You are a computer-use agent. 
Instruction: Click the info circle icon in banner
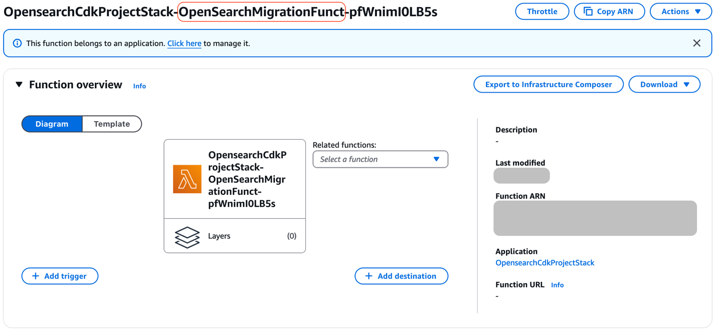pos(18,44)
